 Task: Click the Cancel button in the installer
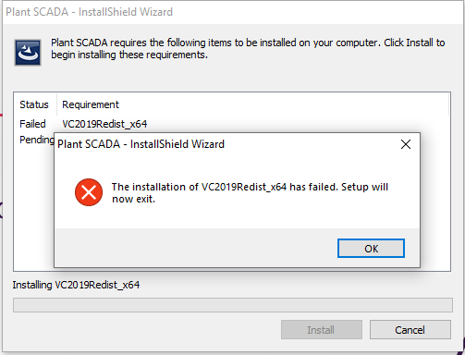[410, 330]
